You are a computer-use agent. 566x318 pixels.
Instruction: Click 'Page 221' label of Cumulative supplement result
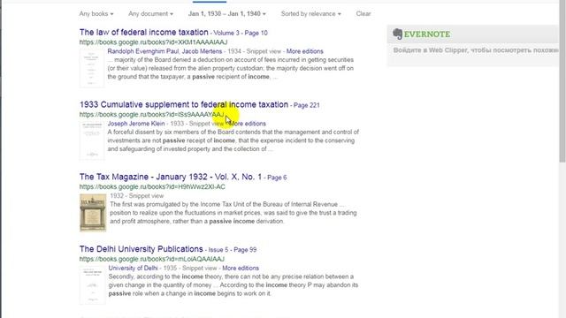coord(307,105)
